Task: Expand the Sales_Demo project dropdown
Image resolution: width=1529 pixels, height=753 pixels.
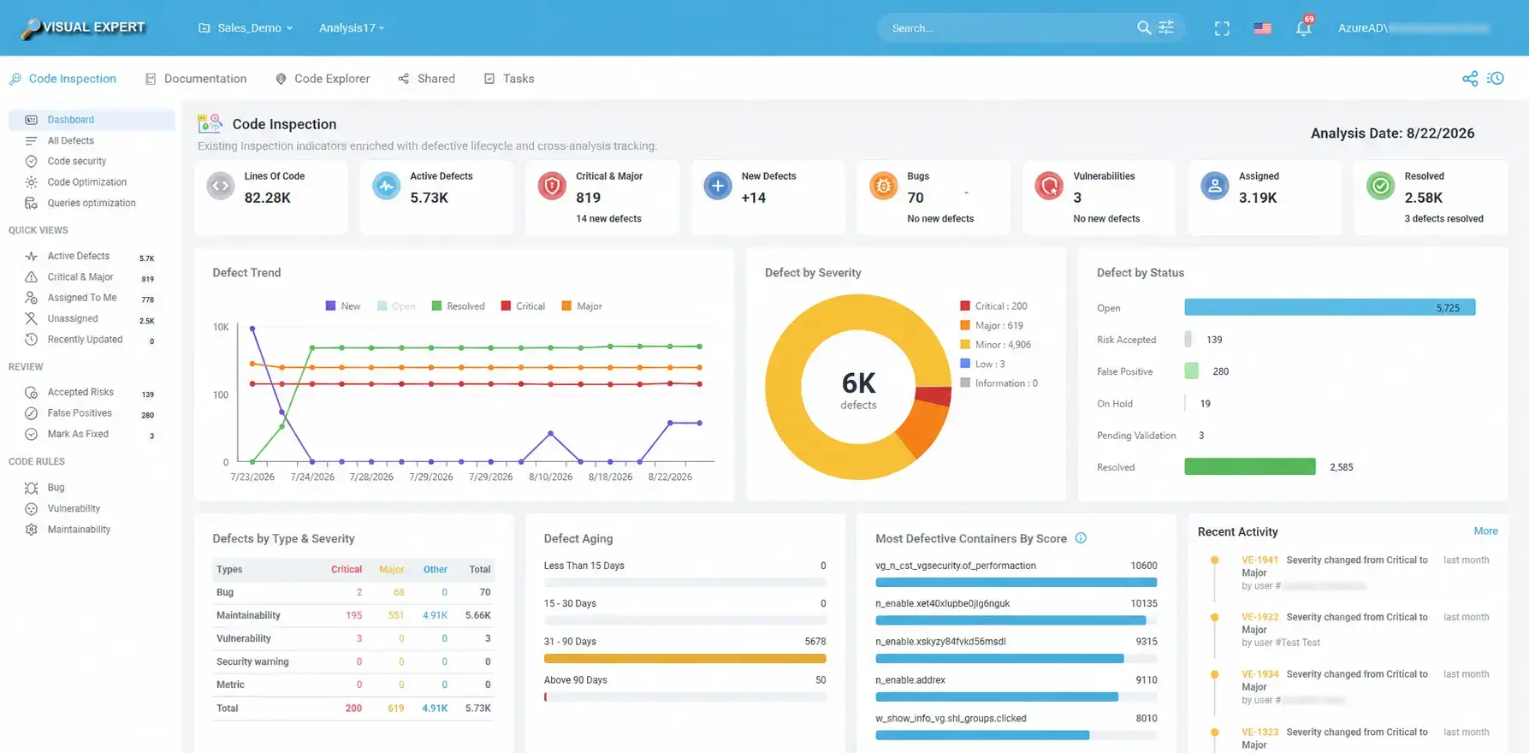Action: (246, 27)
